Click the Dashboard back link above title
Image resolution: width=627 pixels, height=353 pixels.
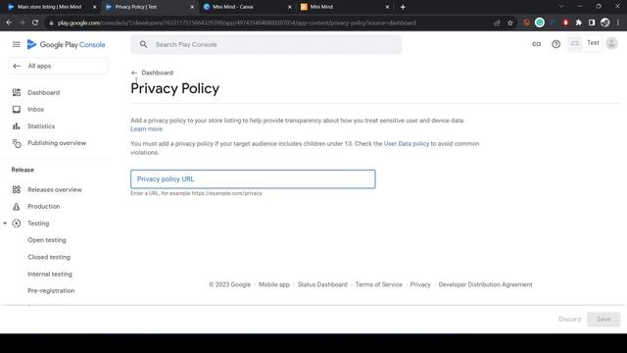[x=153, y=73]
